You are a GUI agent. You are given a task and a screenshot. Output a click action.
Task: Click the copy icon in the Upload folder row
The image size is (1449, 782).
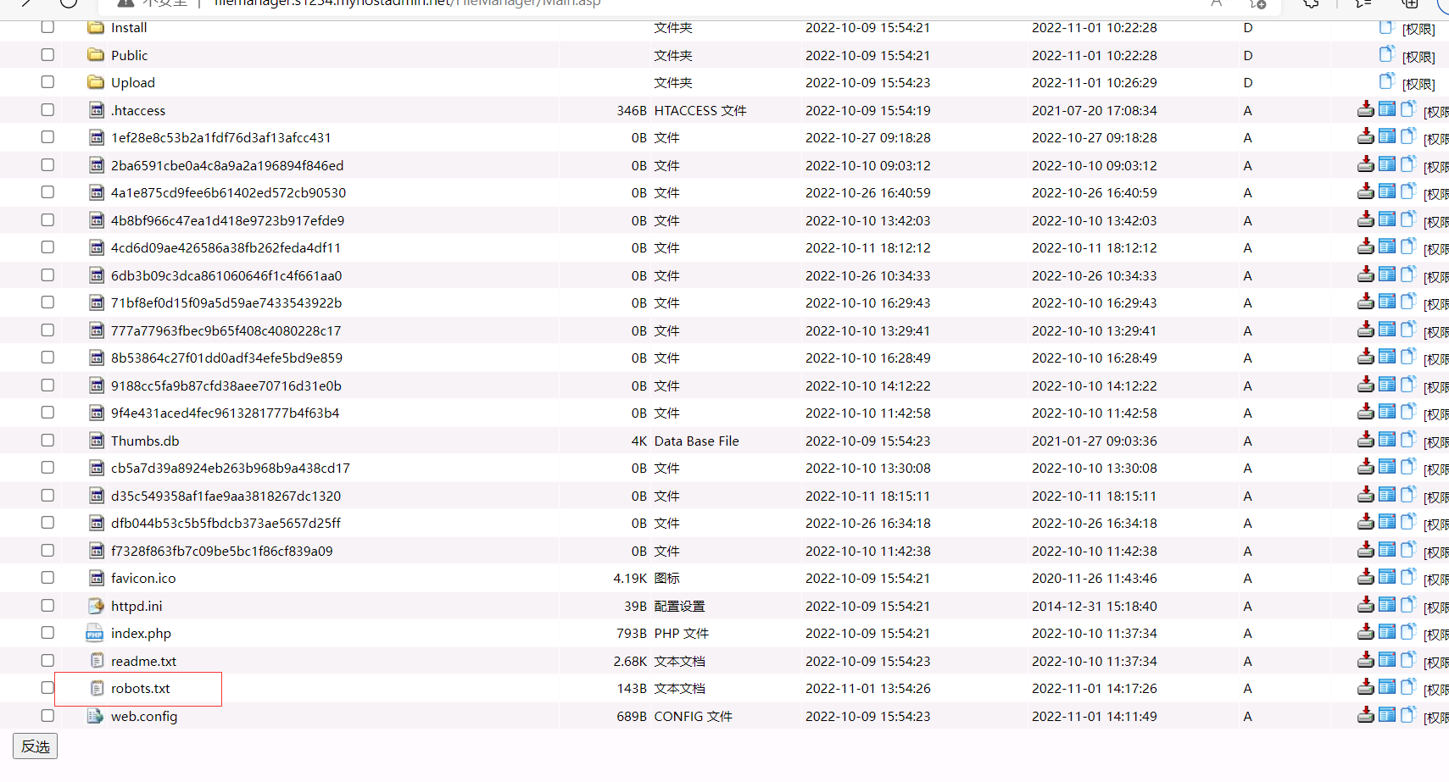click(x=1386, y=81)
